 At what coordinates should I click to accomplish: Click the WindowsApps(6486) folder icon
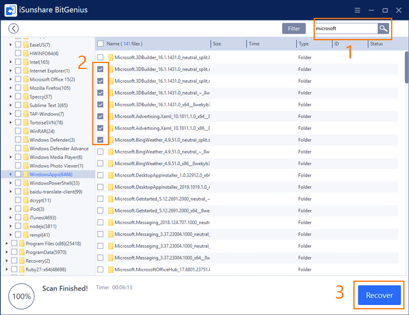pyautogui.click(x=26, y=174)
